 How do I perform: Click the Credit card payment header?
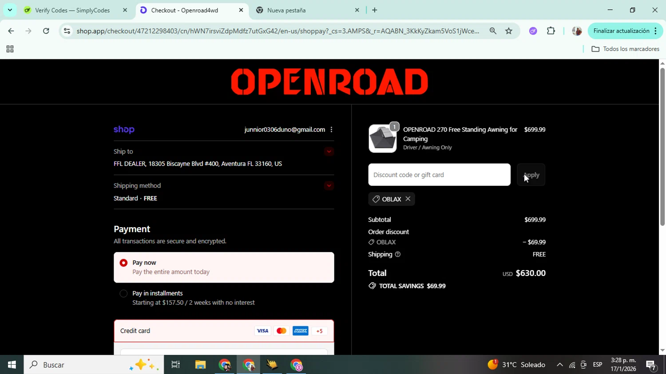pos(224,331)
